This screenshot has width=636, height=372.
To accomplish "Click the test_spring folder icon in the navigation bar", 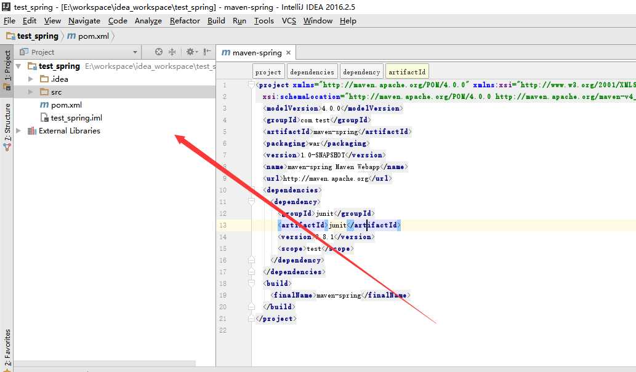I will (x=10, y=36).
